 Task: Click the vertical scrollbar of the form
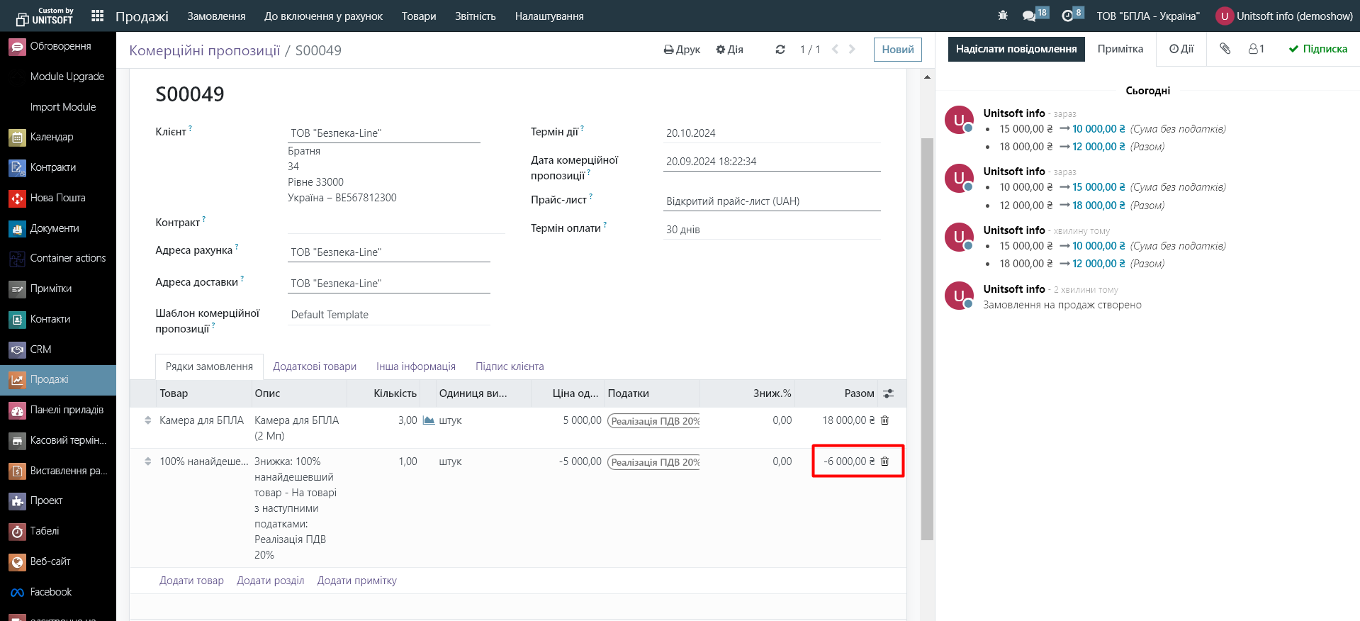(x=927, y=339)
